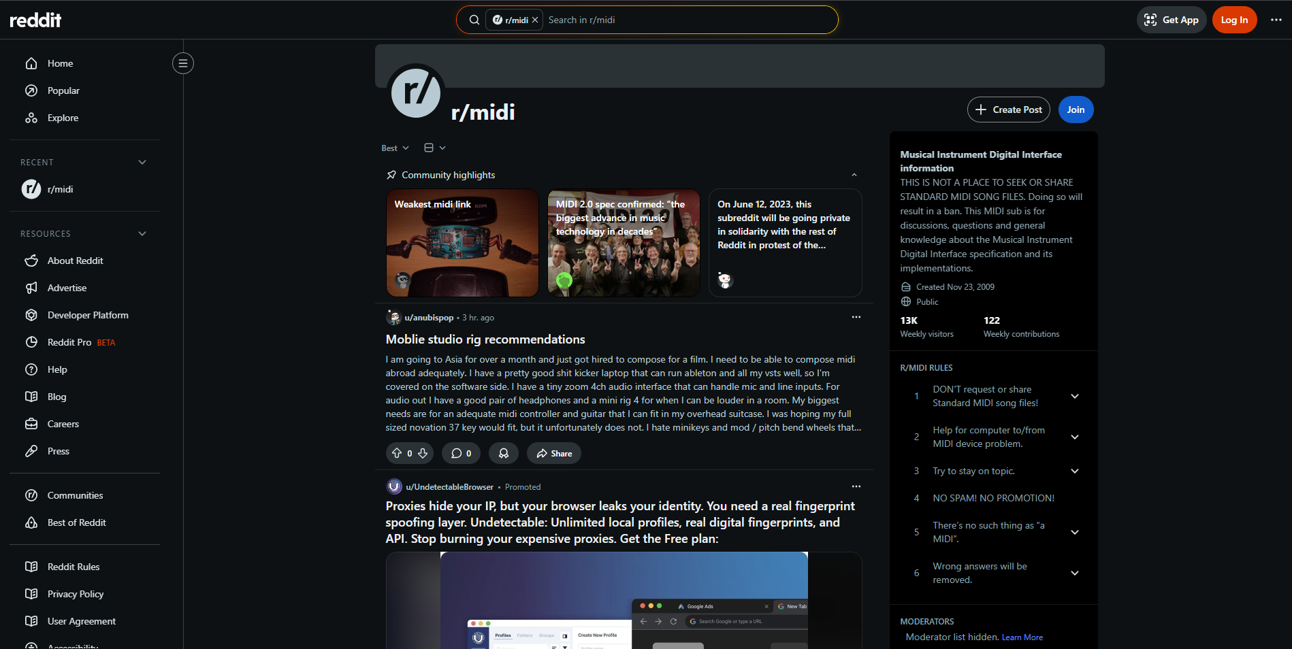Open comments on the studio rig post
This screenshot has width=1292, height=649.
click(461, 453)
